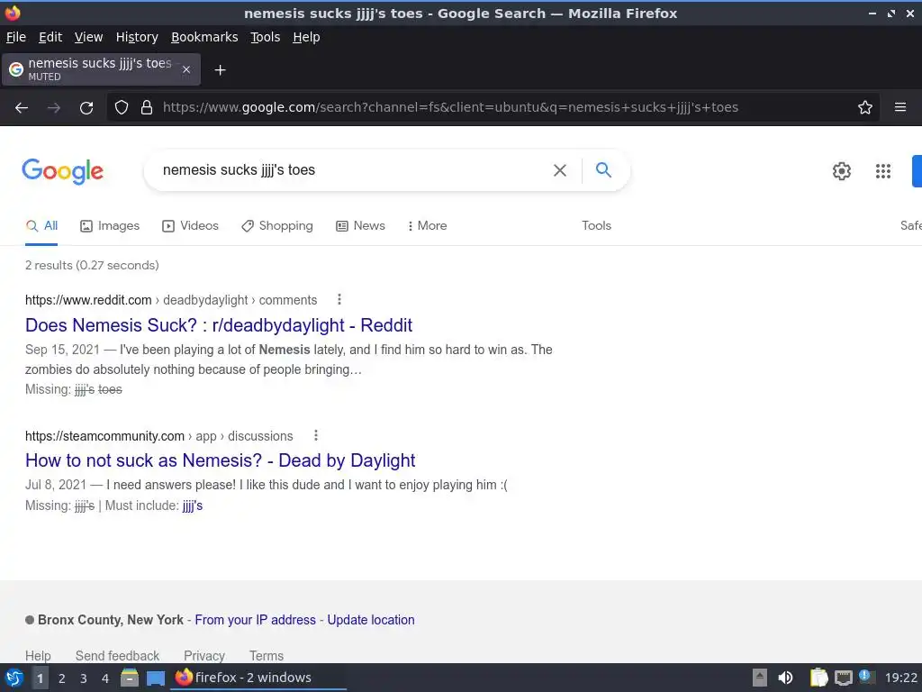Open the clipboard manager tray icon

(x=818, y=678)
